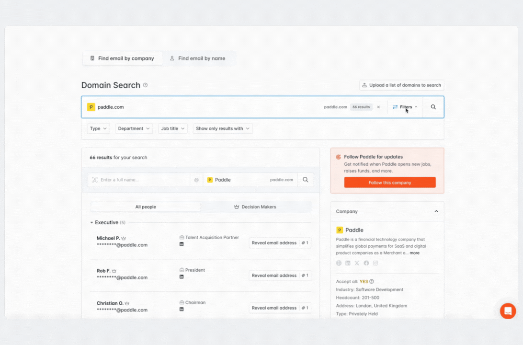This screenshot has height=345, width=523.
Task: Open Michael P.'s LinkedIn icon
Action: coord(182,244)
